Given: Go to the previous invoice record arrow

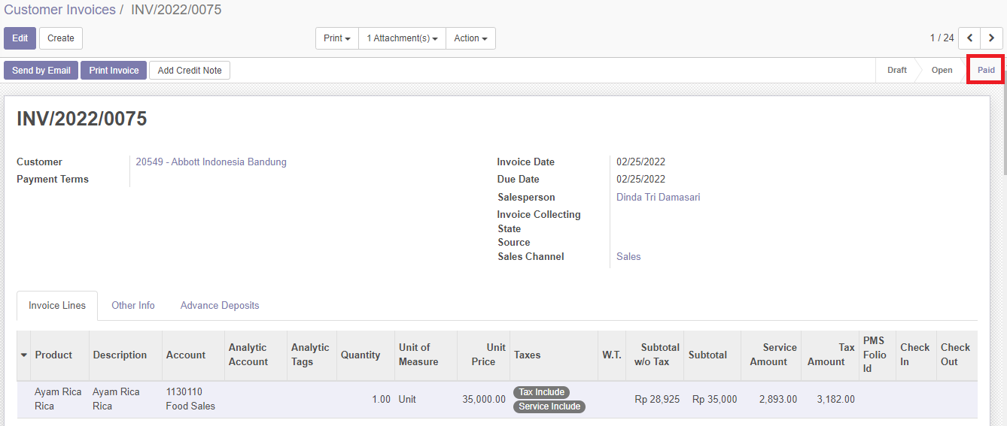Looking at the screenshot, I should tap(970, 38).
